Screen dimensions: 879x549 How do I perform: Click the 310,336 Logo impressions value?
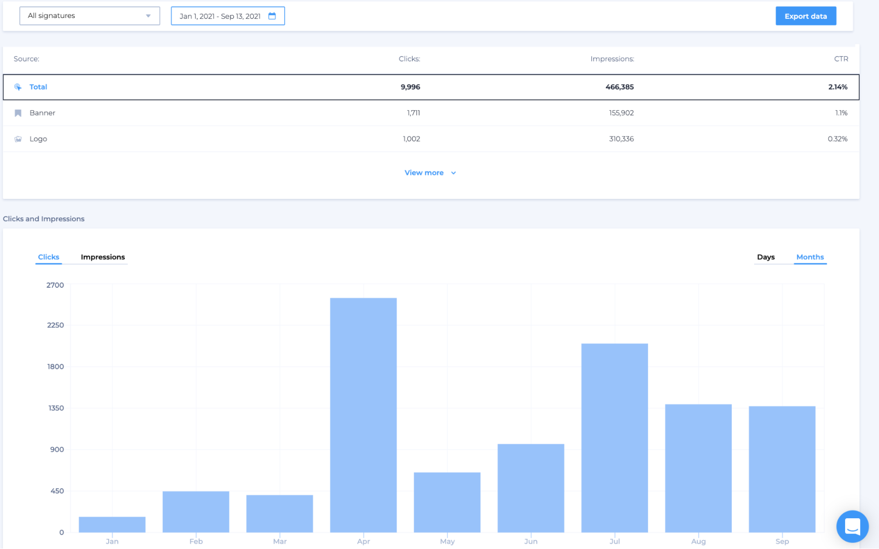[x=621, y=139]
